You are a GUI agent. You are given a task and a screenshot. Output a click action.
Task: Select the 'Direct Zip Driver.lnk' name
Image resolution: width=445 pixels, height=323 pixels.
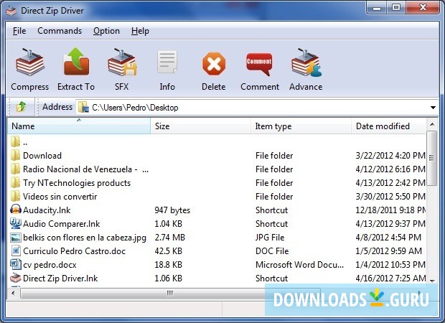pos(60,278)
